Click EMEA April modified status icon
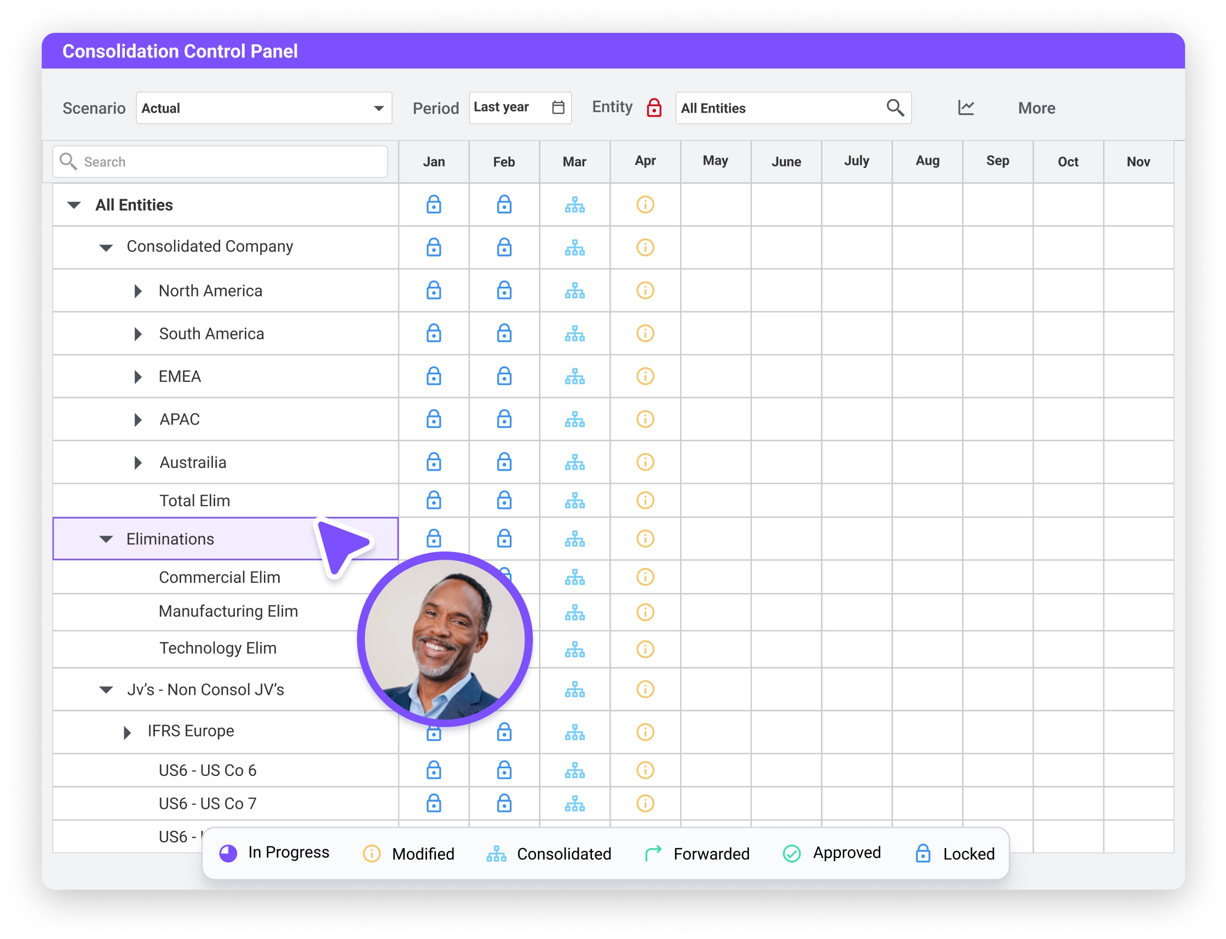The width and height of the screenshot is (1226, 939). pyautogui.click(x=645, y=376)
